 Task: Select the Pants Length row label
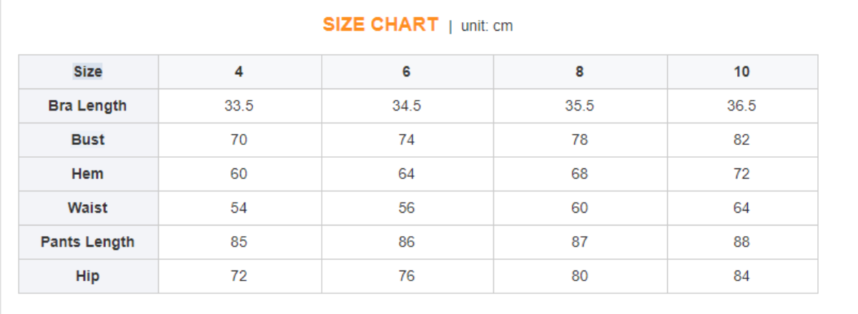click(x=87, y=242)
